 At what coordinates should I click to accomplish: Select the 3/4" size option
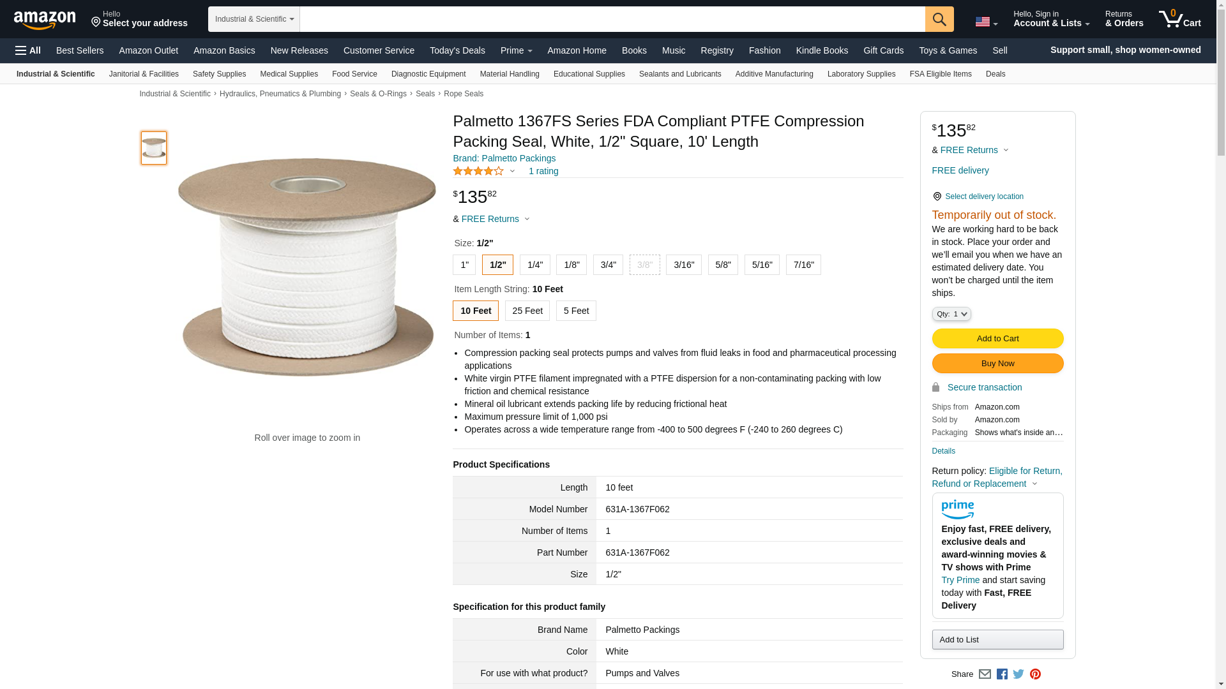pyautogui.click(x=608, y=265)
